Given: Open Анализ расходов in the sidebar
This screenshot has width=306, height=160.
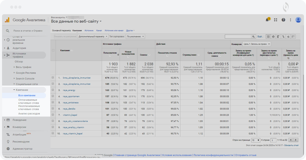Looking at the screenshot, I should pyautogui.click(x=29, y=114).
